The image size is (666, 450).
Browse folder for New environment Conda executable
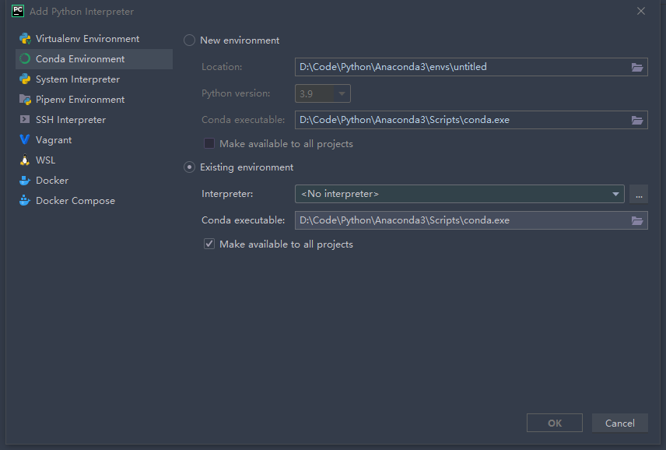click(x=636, y=120)
